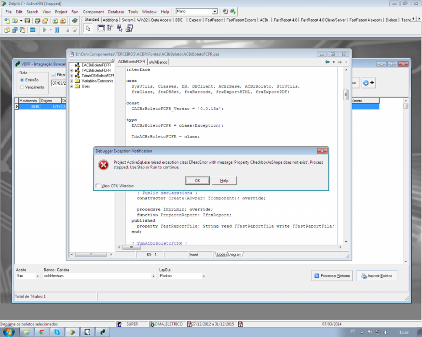Select the arrow pointer in component palette
The width and height of the screenshot is (422, 337).
[88, 28]
